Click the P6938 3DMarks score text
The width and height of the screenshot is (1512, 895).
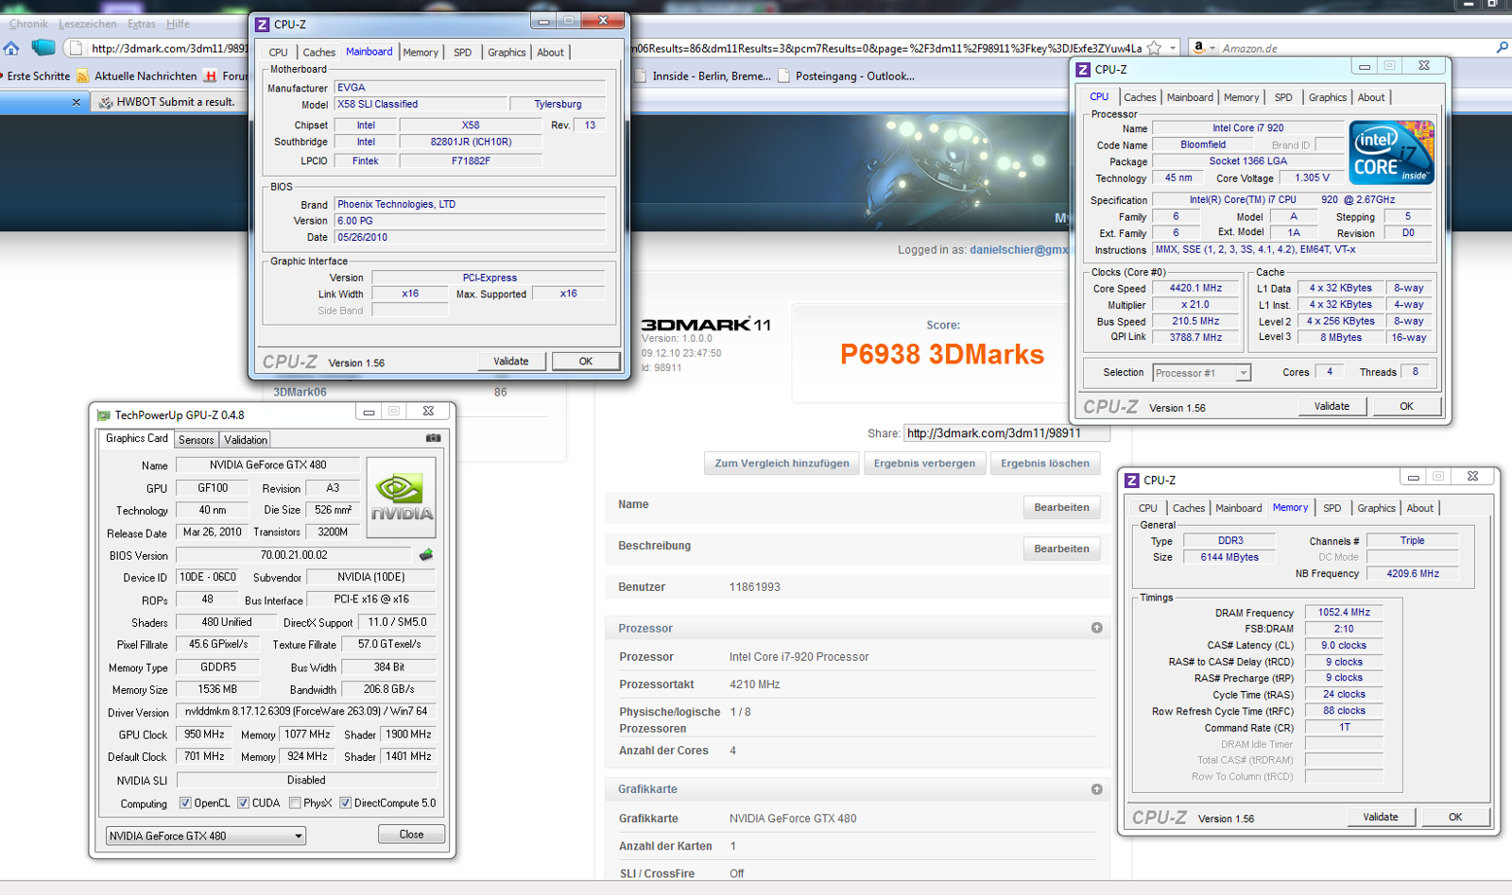pos(942,354)
